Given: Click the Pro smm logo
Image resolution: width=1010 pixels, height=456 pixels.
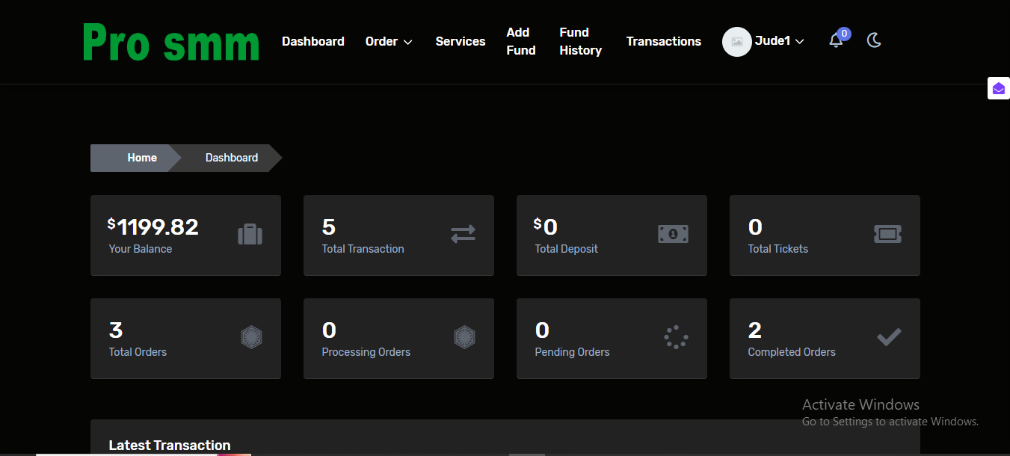Looking at the screenshot, I should (171, 43).
